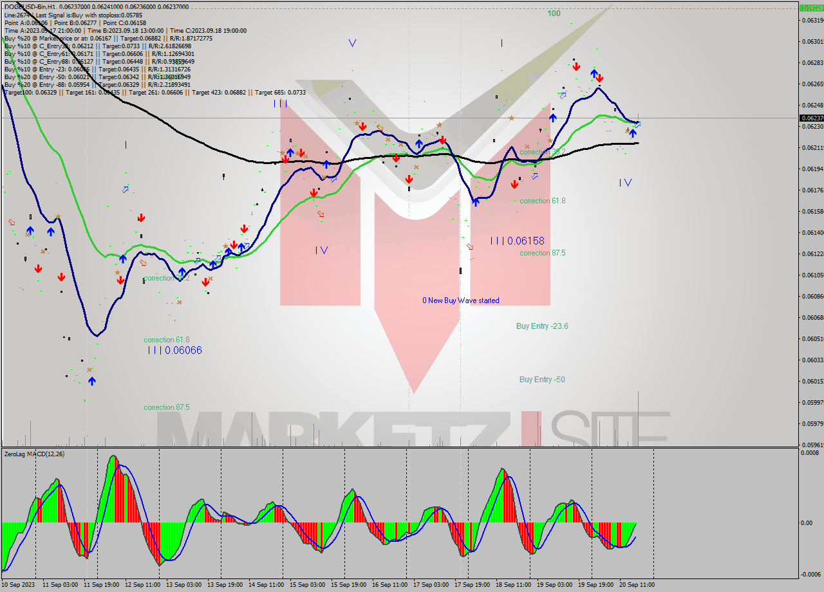This screenshot has height=592, width=824.
Task: Click the blue 'V' wave label near the top
Action: 352,43
